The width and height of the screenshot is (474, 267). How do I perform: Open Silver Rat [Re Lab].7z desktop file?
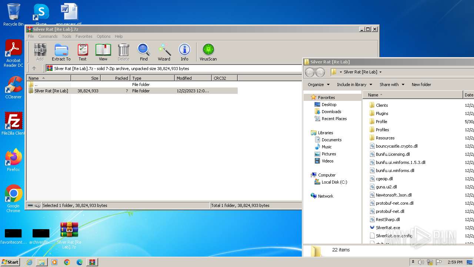[69, 235]
